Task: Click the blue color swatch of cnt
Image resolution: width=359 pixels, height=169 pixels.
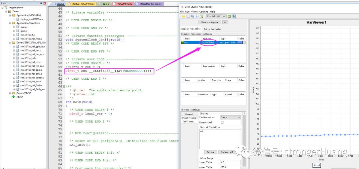Action: click(240, 42)
